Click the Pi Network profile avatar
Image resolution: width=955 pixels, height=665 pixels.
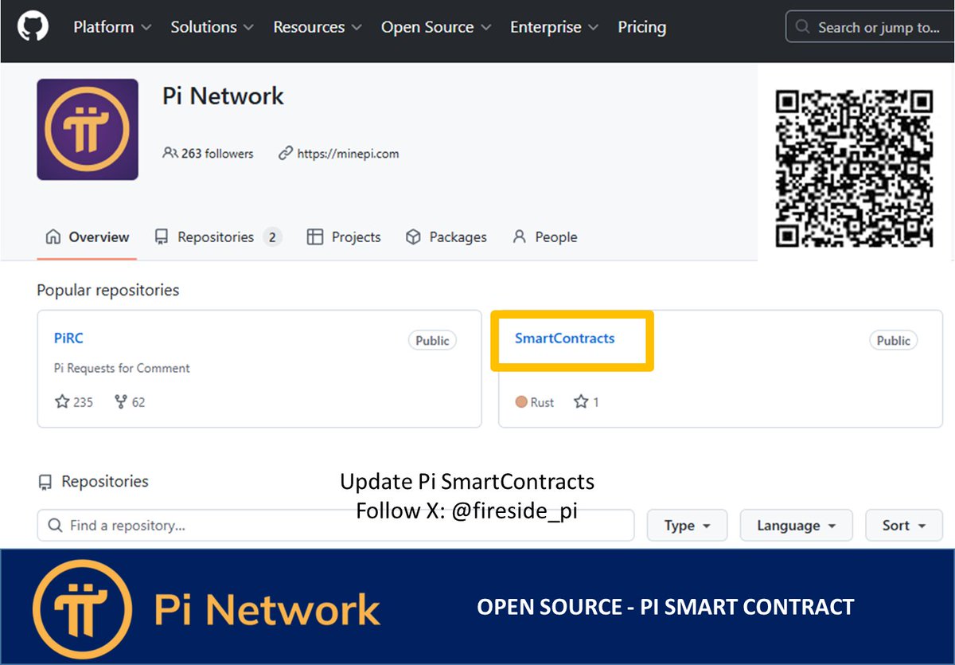pos(88,129)
